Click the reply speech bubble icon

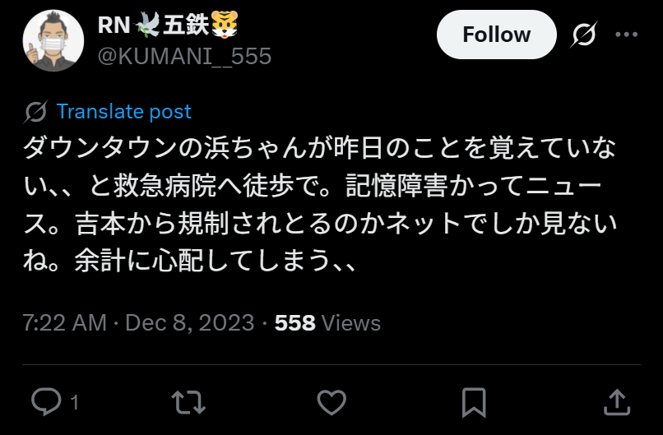[x=47, y=401]
